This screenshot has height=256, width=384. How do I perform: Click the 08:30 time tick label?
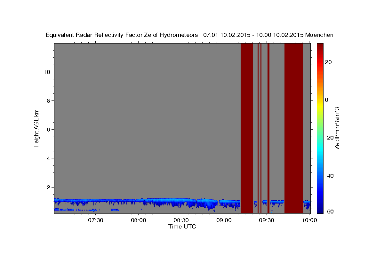click(x=181, y=220)
